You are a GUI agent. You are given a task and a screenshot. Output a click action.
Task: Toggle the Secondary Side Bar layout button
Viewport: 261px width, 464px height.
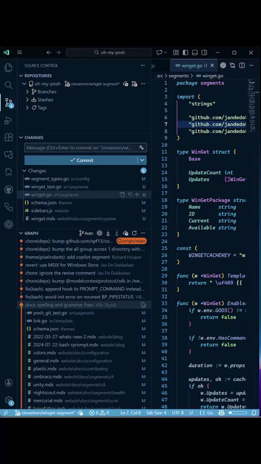(x=204, y=52)
